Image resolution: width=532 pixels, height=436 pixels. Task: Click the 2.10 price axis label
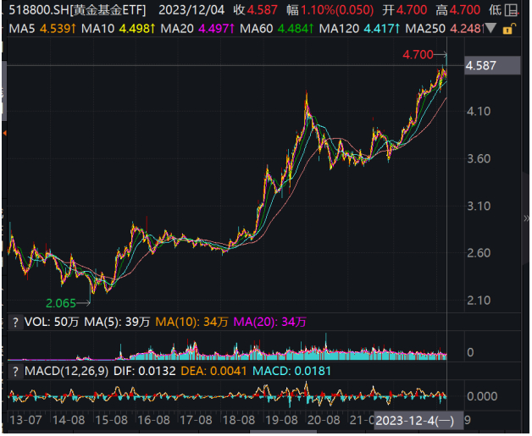click(479, 301)
